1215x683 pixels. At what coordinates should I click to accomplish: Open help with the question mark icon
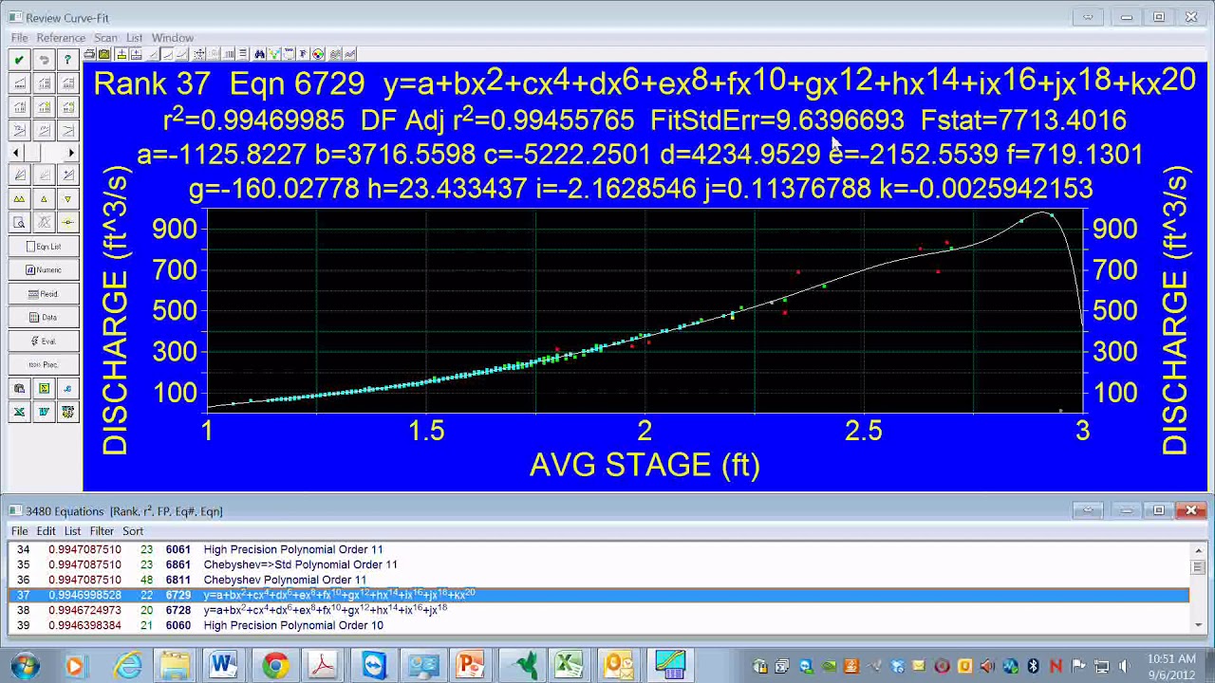(67, 60)
